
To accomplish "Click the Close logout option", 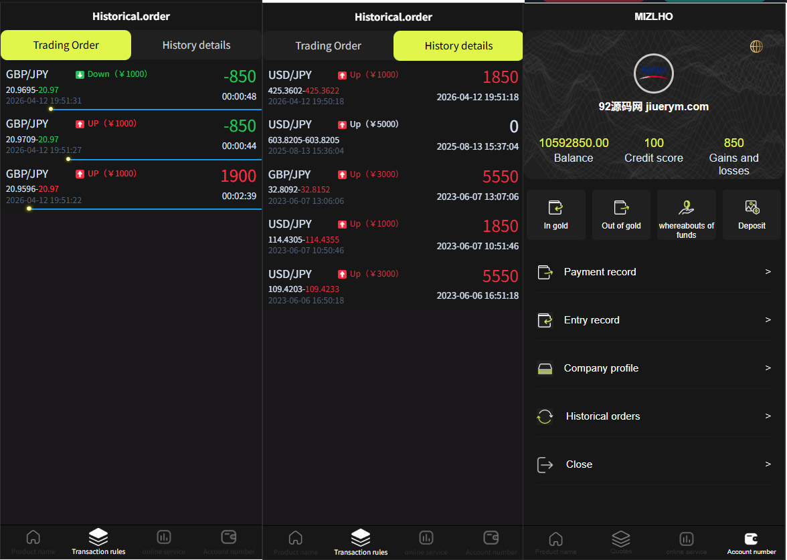I will click(x=579, y=464).
